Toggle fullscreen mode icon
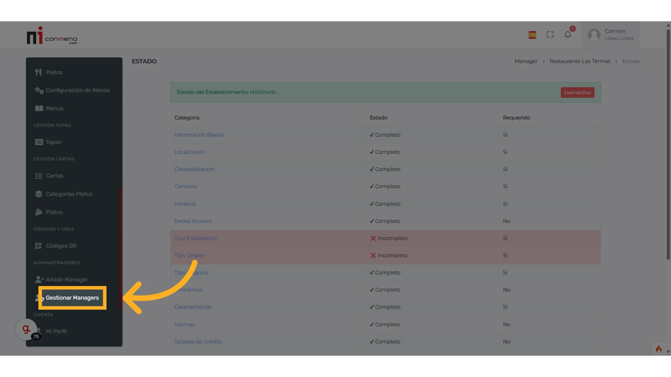 [x=550, y=35]
